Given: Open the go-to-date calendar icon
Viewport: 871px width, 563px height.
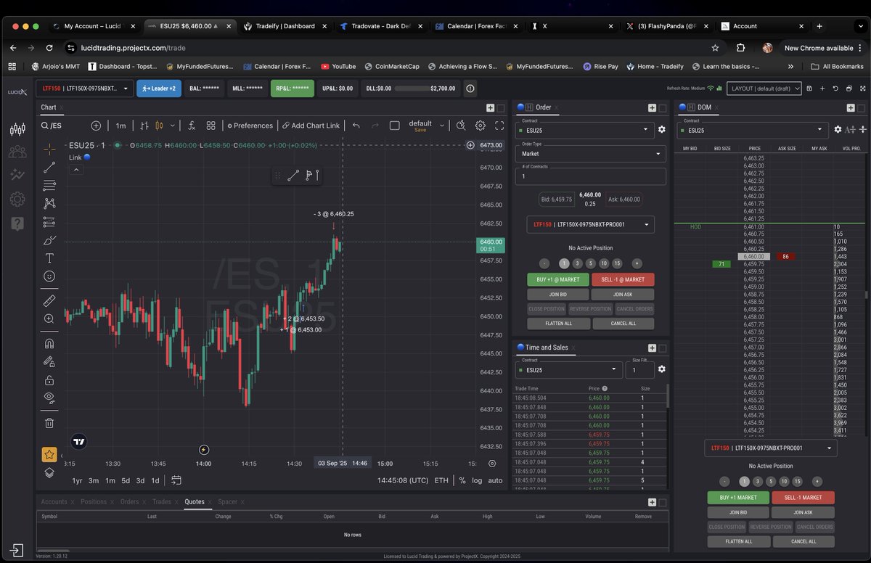Looking at the screenshot, I should 176,480.
